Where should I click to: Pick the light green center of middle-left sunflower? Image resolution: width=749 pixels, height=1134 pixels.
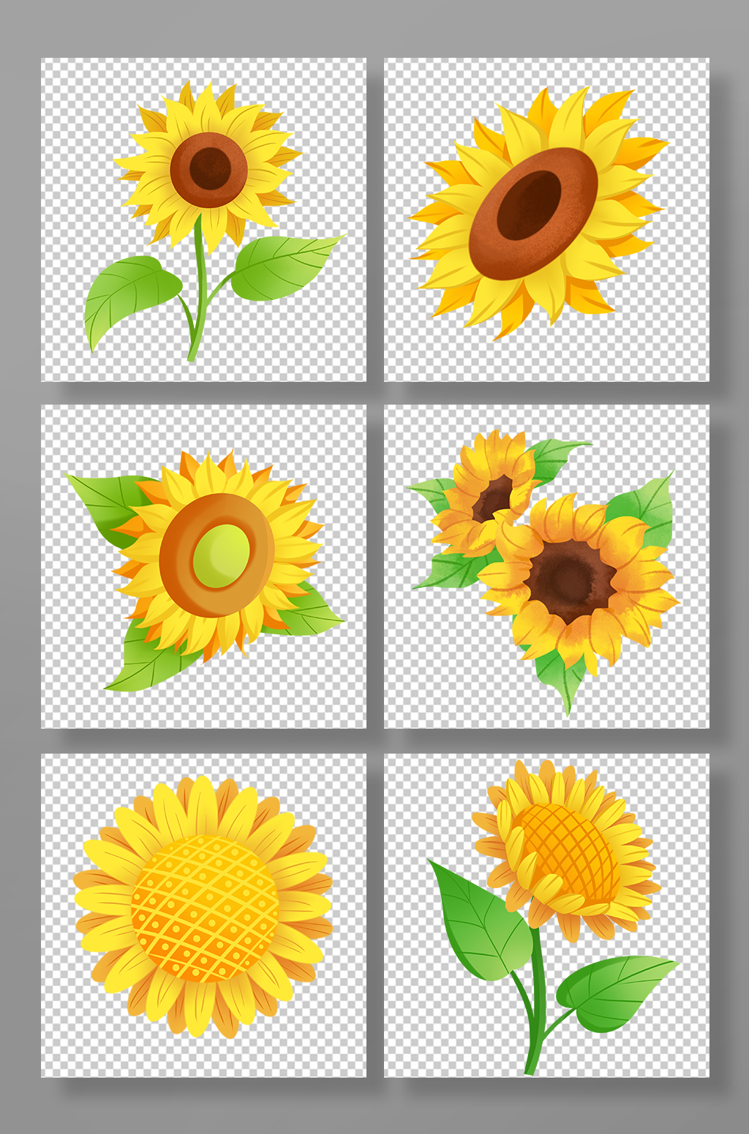click(221, 556)
